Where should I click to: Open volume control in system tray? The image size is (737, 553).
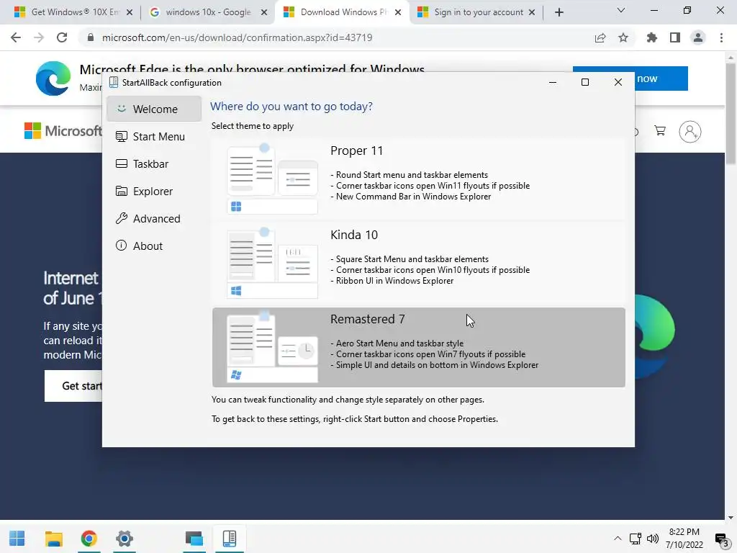652,539
